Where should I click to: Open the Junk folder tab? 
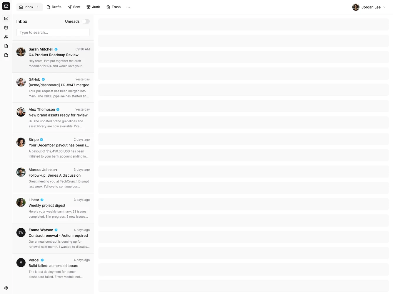click(93, 7)
